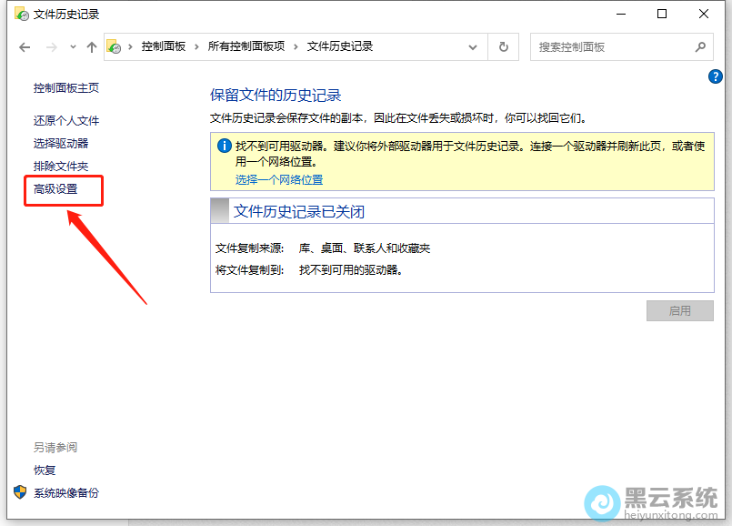Click the search magnifier icon
Image resolution: width=732 pixels, height=526 pixels.
tap(699, 46)
